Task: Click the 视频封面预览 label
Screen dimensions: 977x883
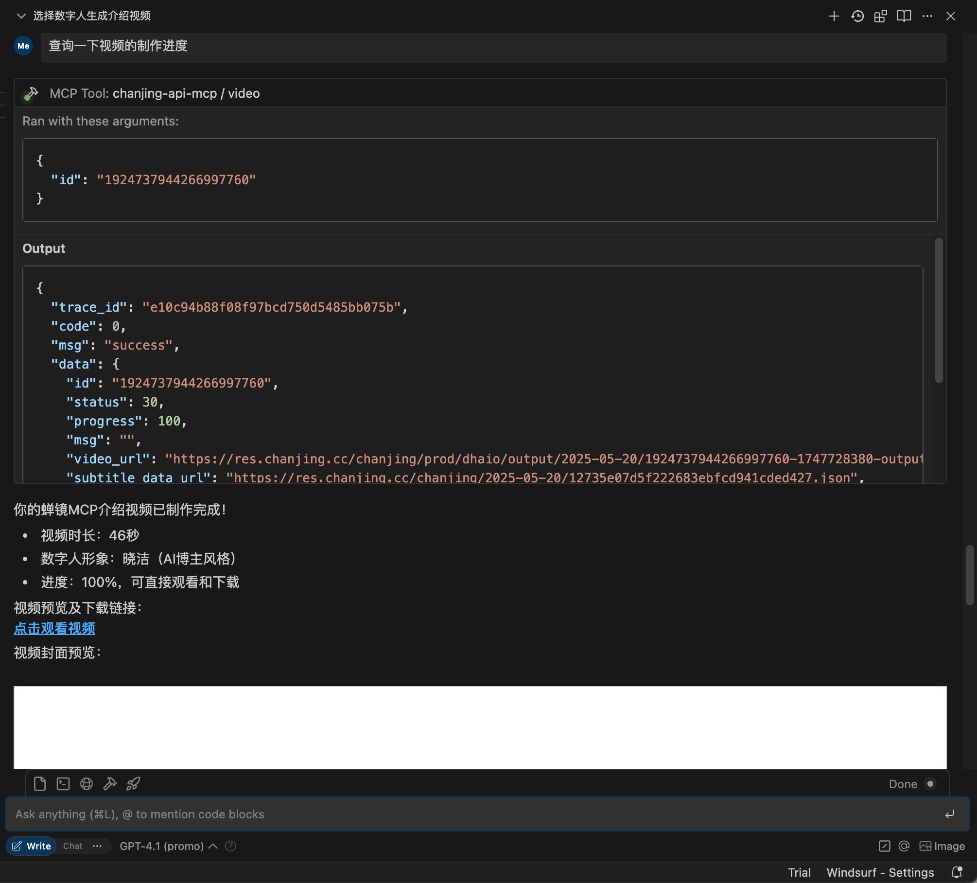Action: [57, 652]
